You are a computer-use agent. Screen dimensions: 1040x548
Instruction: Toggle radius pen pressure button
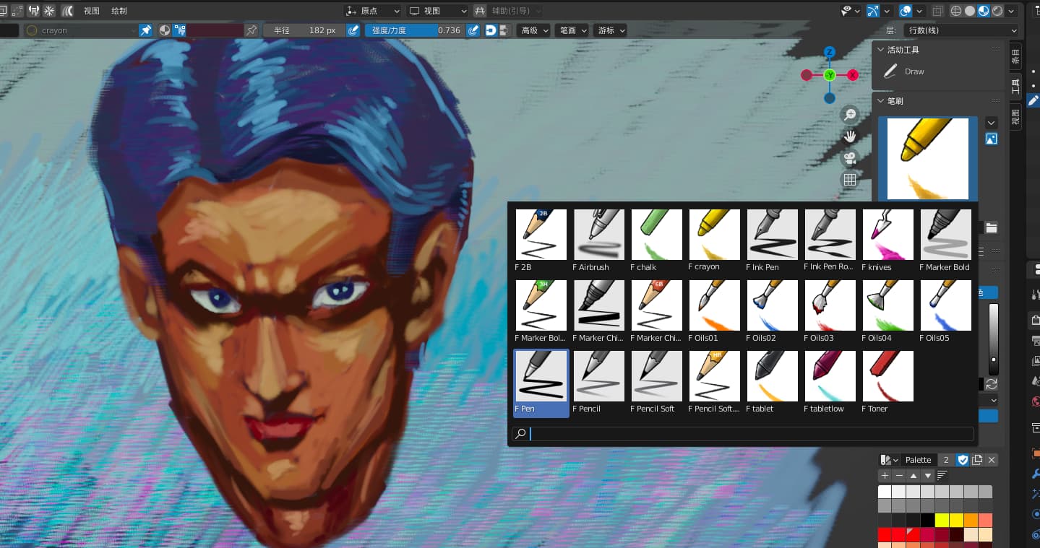pyautogui.click(x=353, y=30)
